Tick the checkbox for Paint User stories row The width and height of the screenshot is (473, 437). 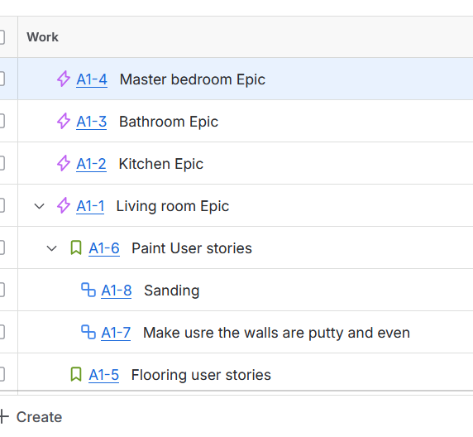point(2,248)
